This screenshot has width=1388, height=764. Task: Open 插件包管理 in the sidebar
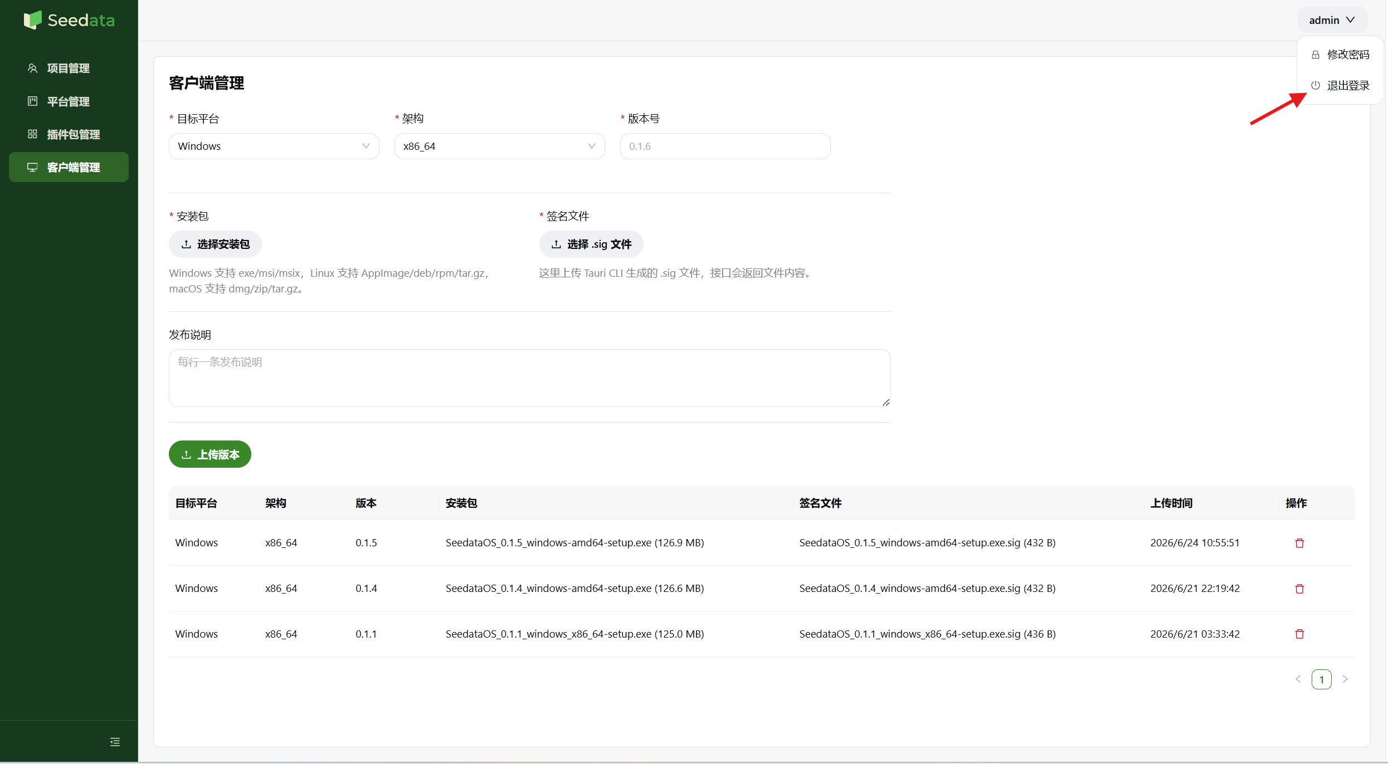[x=69, y=134]
